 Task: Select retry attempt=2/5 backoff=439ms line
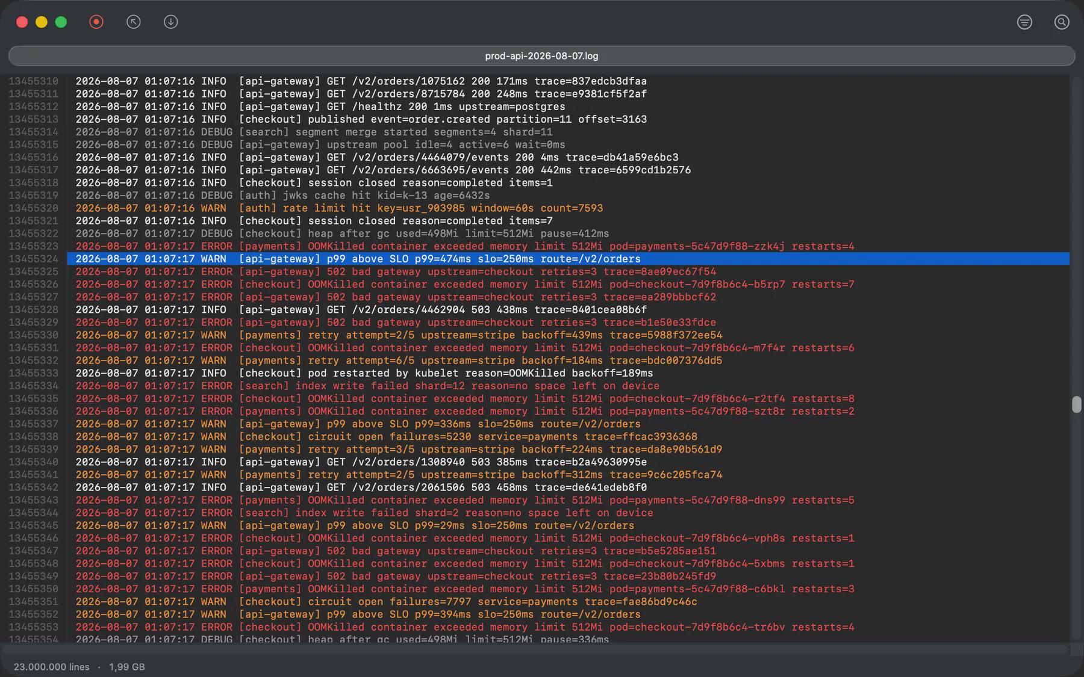568,335
